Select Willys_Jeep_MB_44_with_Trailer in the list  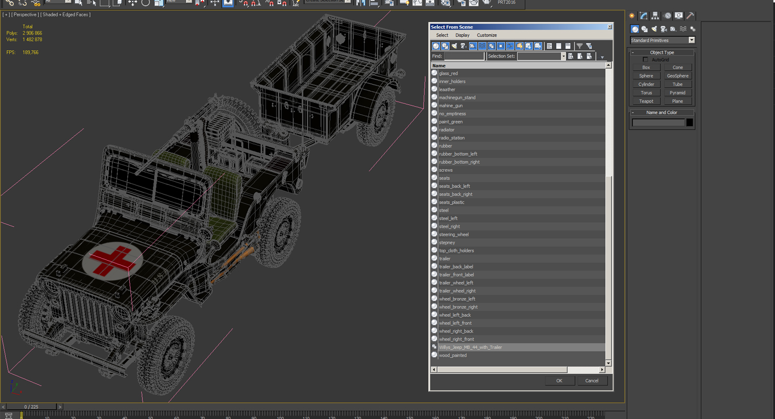coord(518,347)
